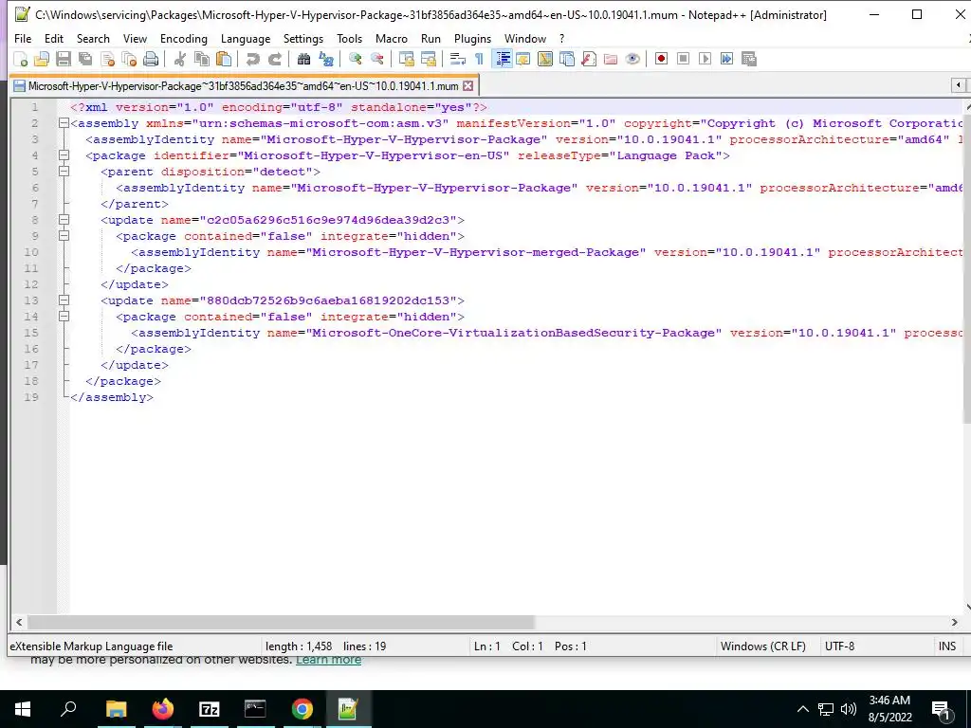Screen dimensions: 971x728
Task: Open the Encoding menu
Action: point(184,38)
